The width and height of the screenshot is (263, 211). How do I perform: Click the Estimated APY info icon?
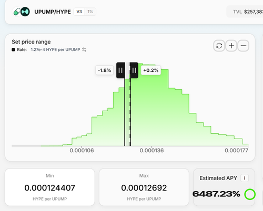245,178
